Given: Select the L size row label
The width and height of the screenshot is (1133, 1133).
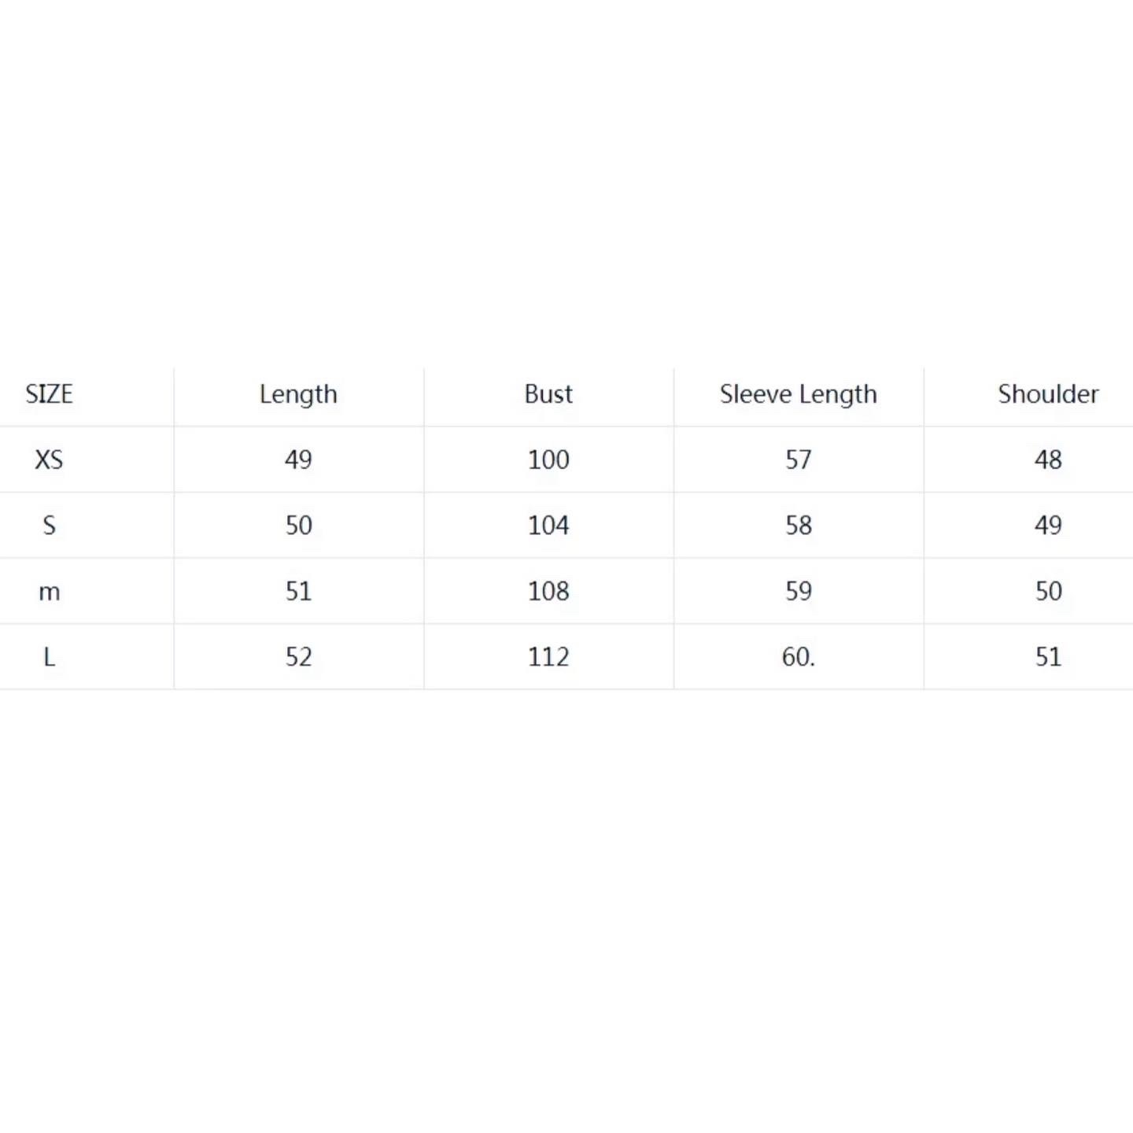Looking at the screenshot, I should 49,657.
